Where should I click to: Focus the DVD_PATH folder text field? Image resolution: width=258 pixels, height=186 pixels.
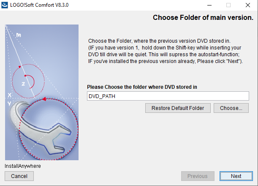[168, 96]
